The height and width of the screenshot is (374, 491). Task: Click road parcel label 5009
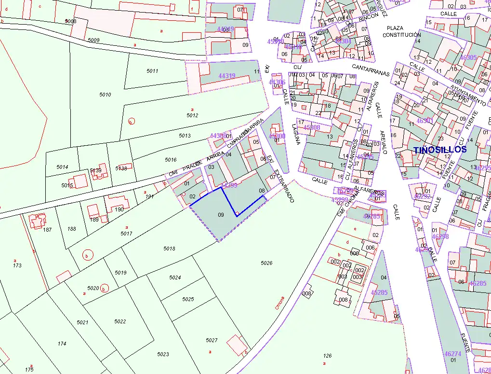pos(93,40)
